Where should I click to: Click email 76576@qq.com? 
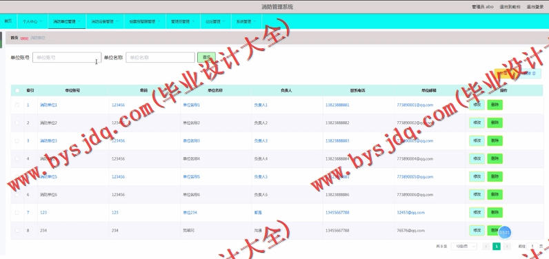click(410, 230)
